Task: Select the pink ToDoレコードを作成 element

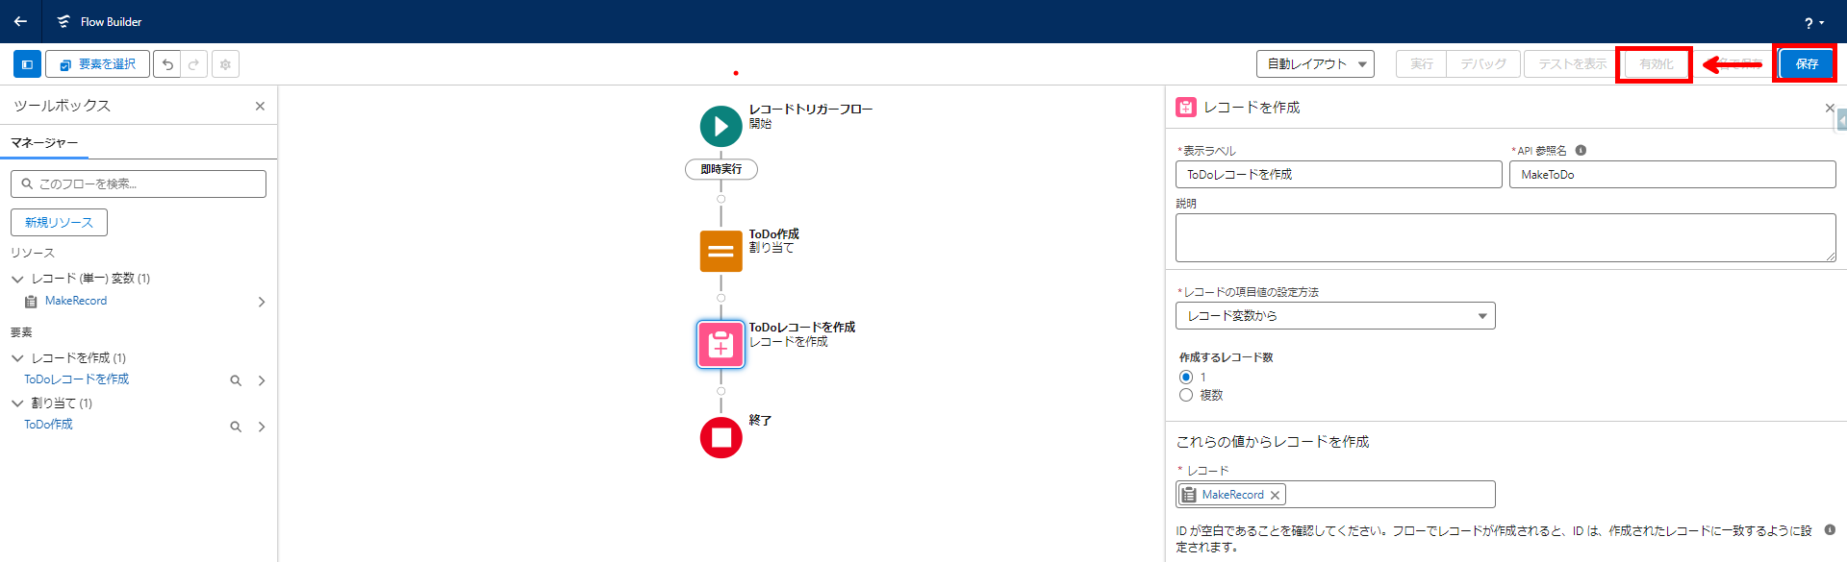Action: 721,344
